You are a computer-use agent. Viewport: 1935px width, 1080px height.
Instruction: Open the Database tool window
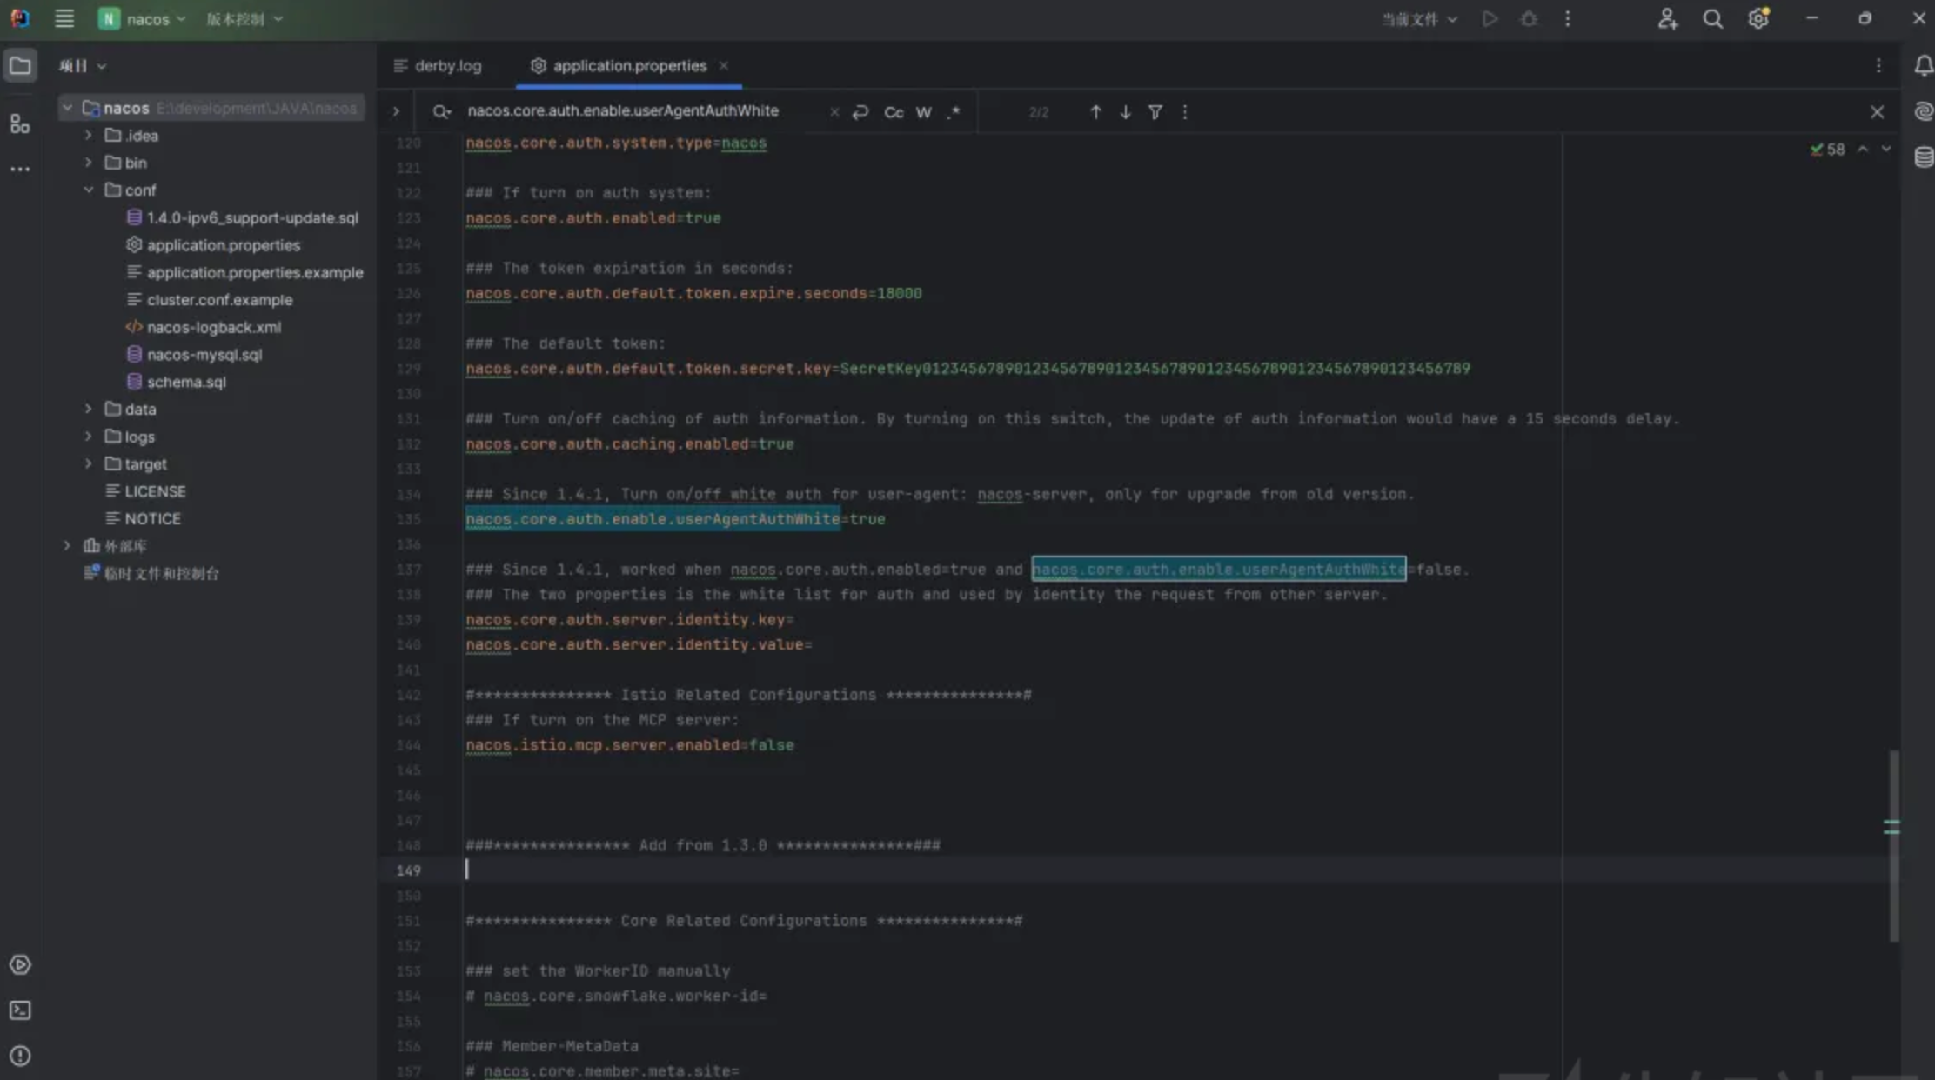[x=1924, y=157]
